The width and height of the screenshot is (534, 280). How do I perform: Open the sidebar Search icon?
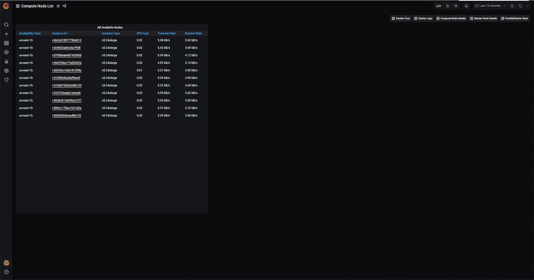[x=6, y=25]
